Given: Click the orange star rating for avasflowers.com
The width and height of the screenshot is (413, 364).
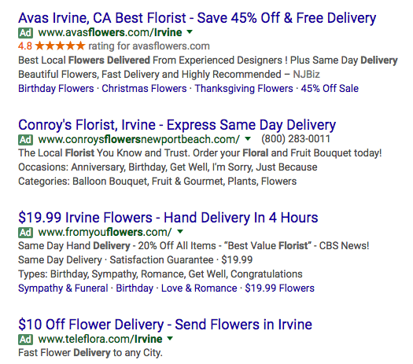Looking at the screenshot, I should pos(60,46).
